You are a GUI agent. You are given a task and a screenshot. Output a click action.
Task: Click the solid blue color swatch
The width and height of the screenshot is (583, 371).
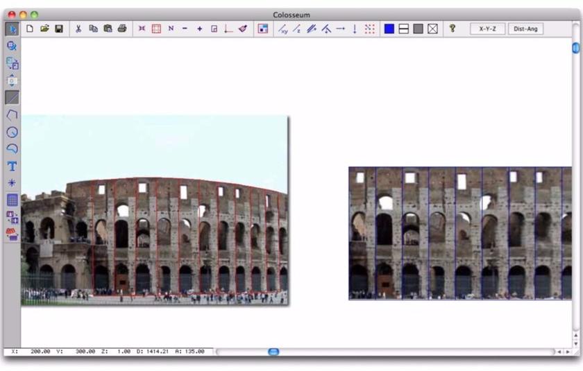[x=389, y=28]
